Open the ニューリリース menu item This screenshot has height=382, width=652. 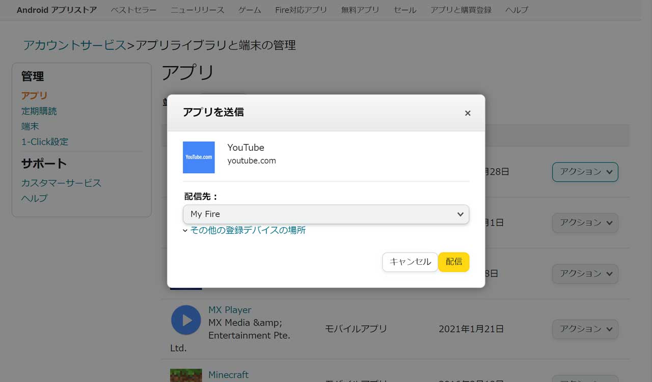pyautogui.click(x=197, y=10)
